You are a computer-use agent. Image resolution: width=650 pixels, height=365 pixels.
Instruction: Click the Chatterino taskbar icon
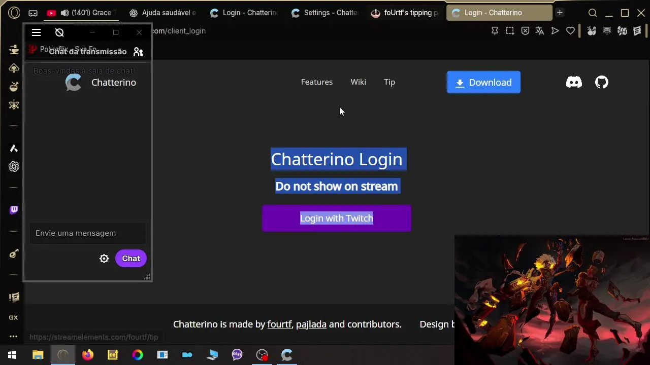pos(287,355)
